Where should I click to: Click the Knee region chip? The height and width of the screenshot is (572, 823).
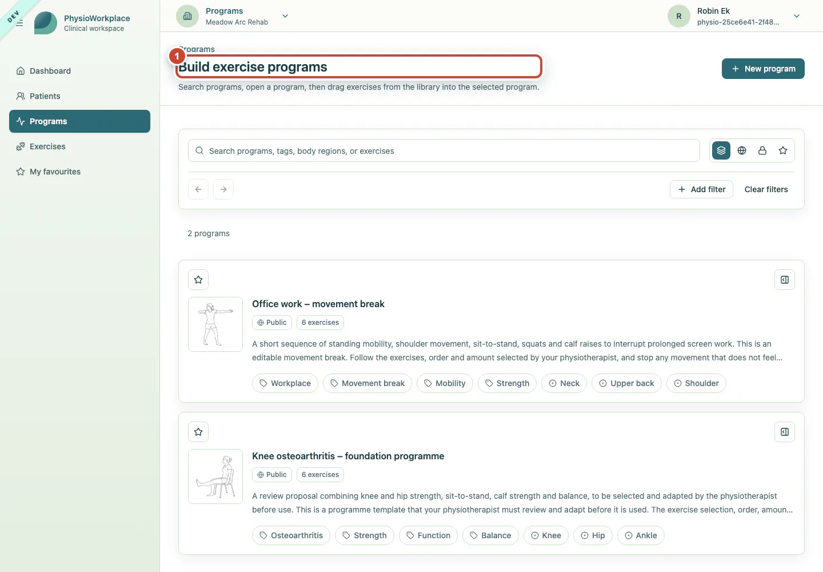pyautogui.click(x=546, y=535)
